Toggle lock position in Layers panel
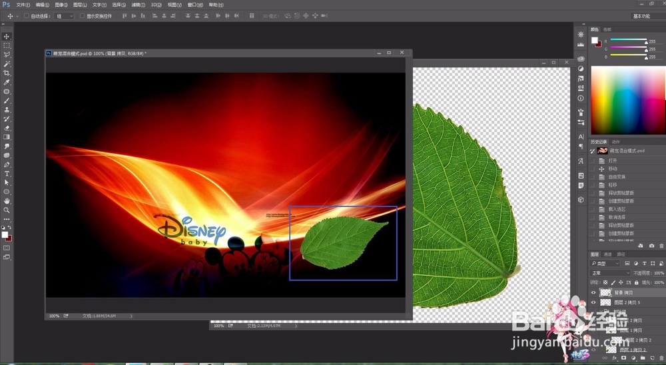The width and height of the screenshot is (666, 365). pyautogui.click(x=621, y=282)
